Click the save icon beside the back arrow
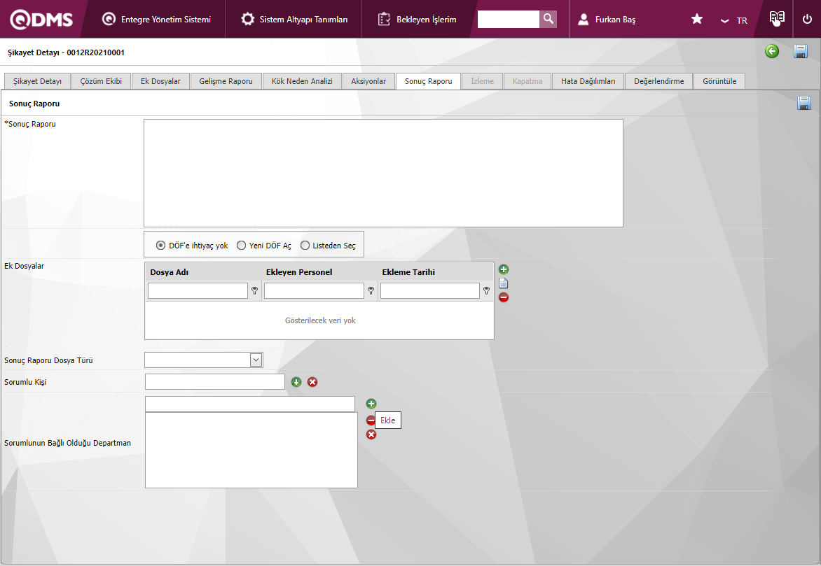This screenshot has width=821, height=566. [x=801, y=51]
